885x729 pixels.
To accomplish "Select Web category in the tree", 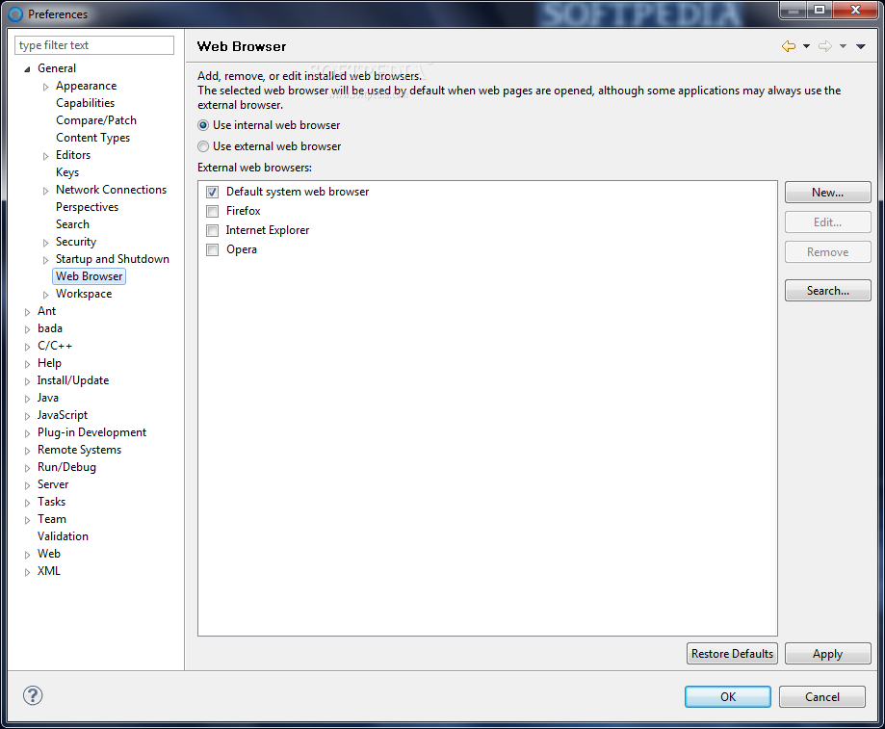I will click(48, 554).
